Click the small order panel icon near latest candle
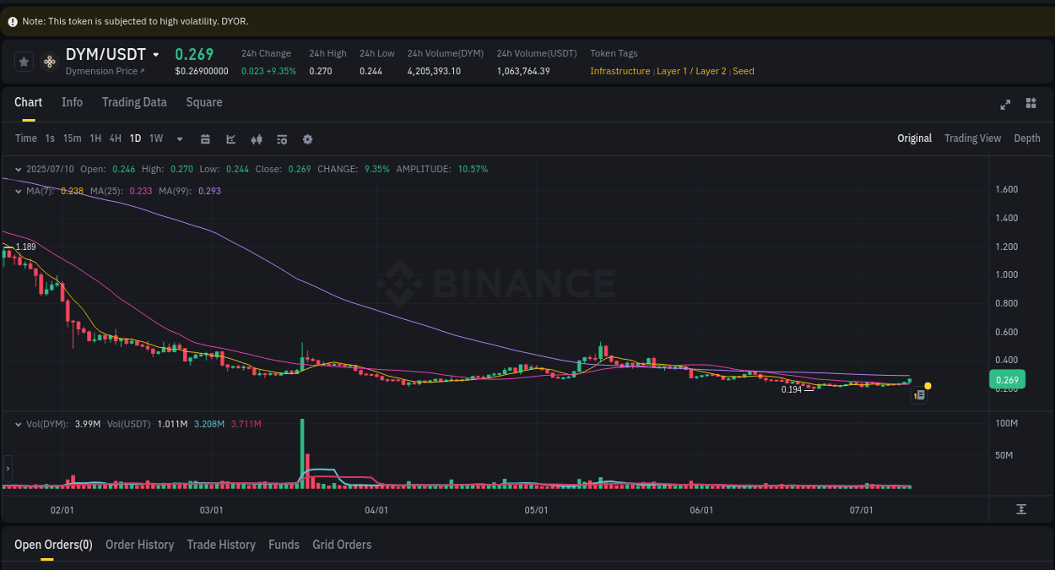The height and width of the screenshot is (570, 1055). pos(919,394)
